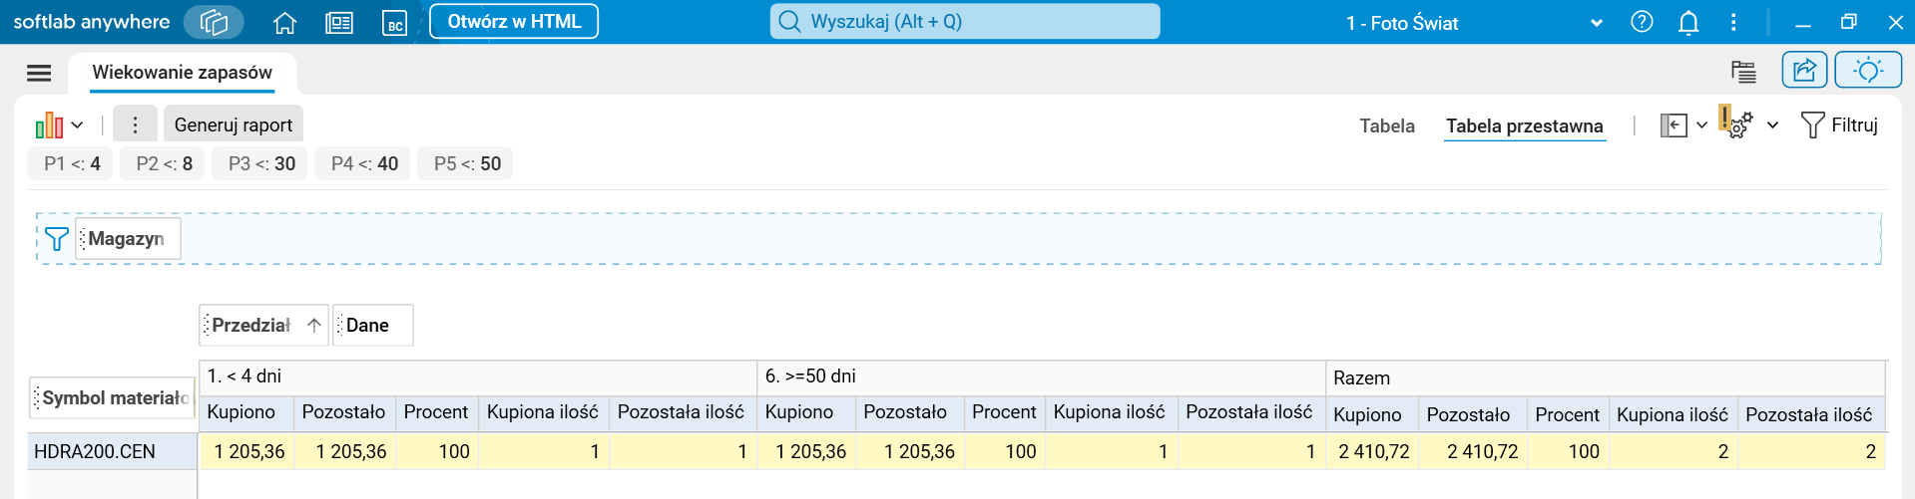Click the 2 410,72 Kupiono total cell
Viewport: 1915px width, 499px height.
coord(1373,451)
